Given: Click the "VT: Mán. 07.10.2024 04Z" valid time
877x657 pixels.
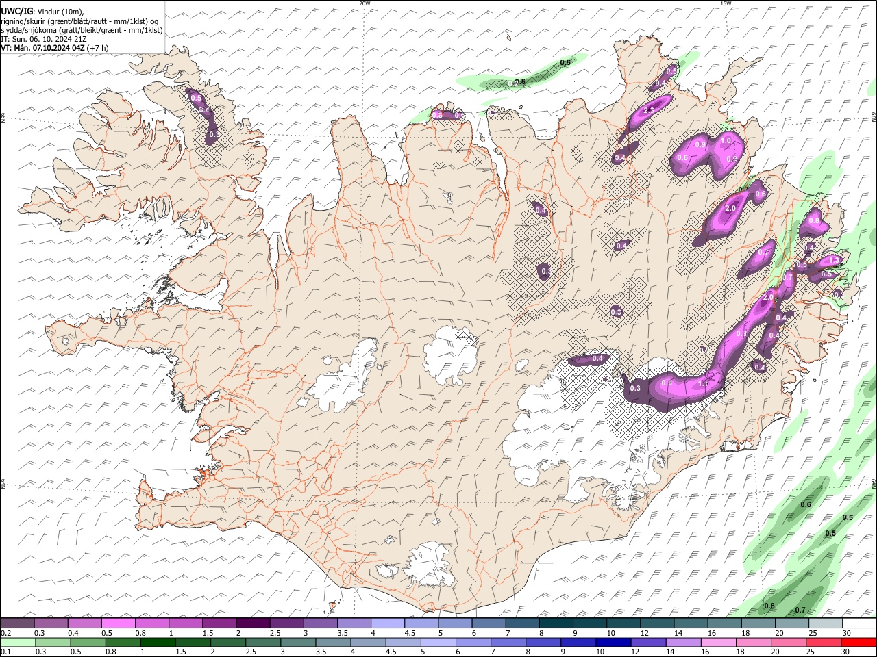Looking at the screenshot, I should (42, 48).
